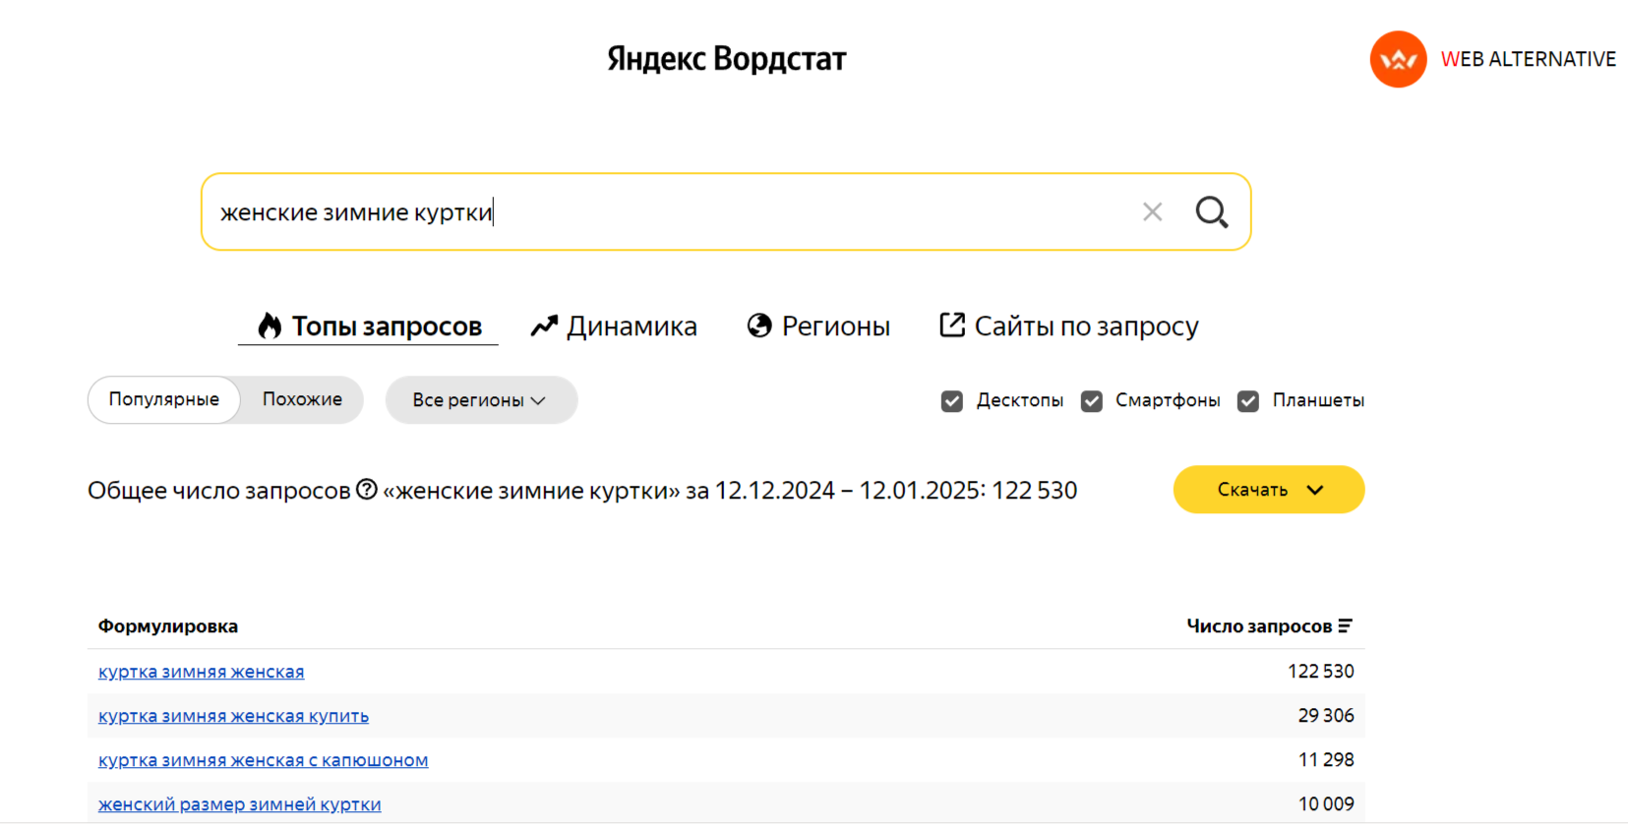1628x829 pixels.
Task: Open the link куртка зимняя женская купить
Action: pyautogui.click(x=233, y=716)
